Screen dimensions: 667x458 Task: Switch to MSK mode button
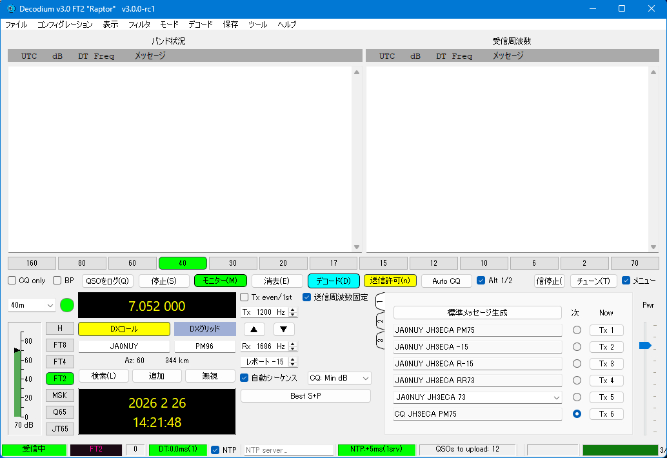tap(59, 395)
